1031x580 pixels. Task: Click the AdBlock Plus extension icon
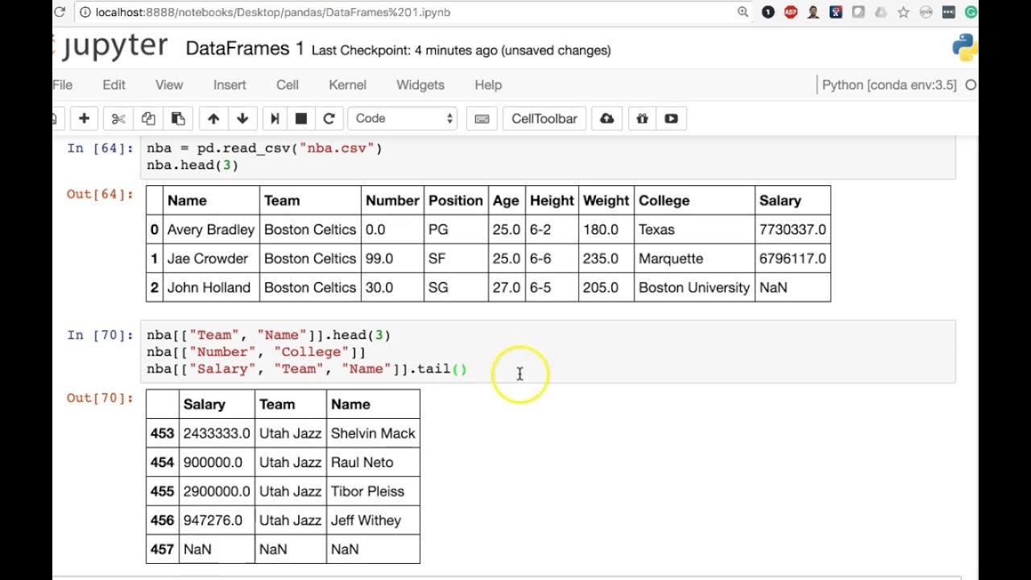[x=791, y=12]
